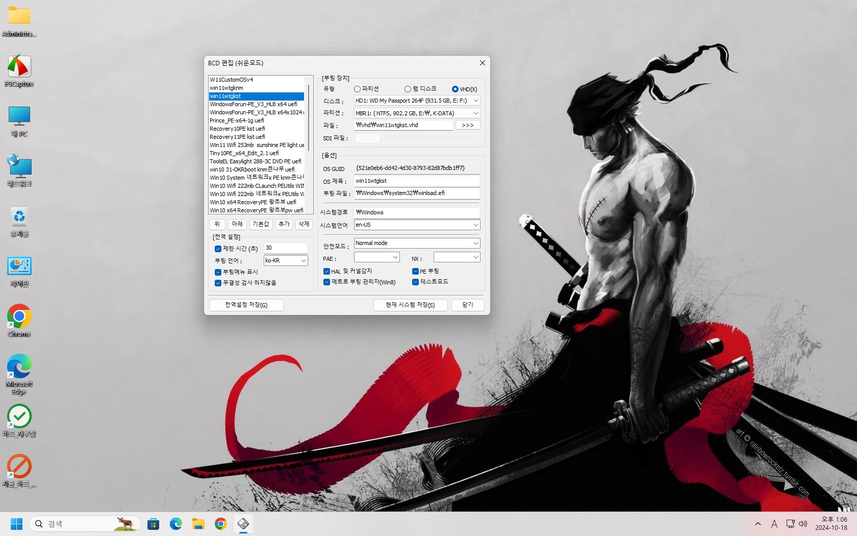The width and height of the screenshot is (857, 536).
Task: Open volume control tray icon
Action: click(x=803, y=524)
